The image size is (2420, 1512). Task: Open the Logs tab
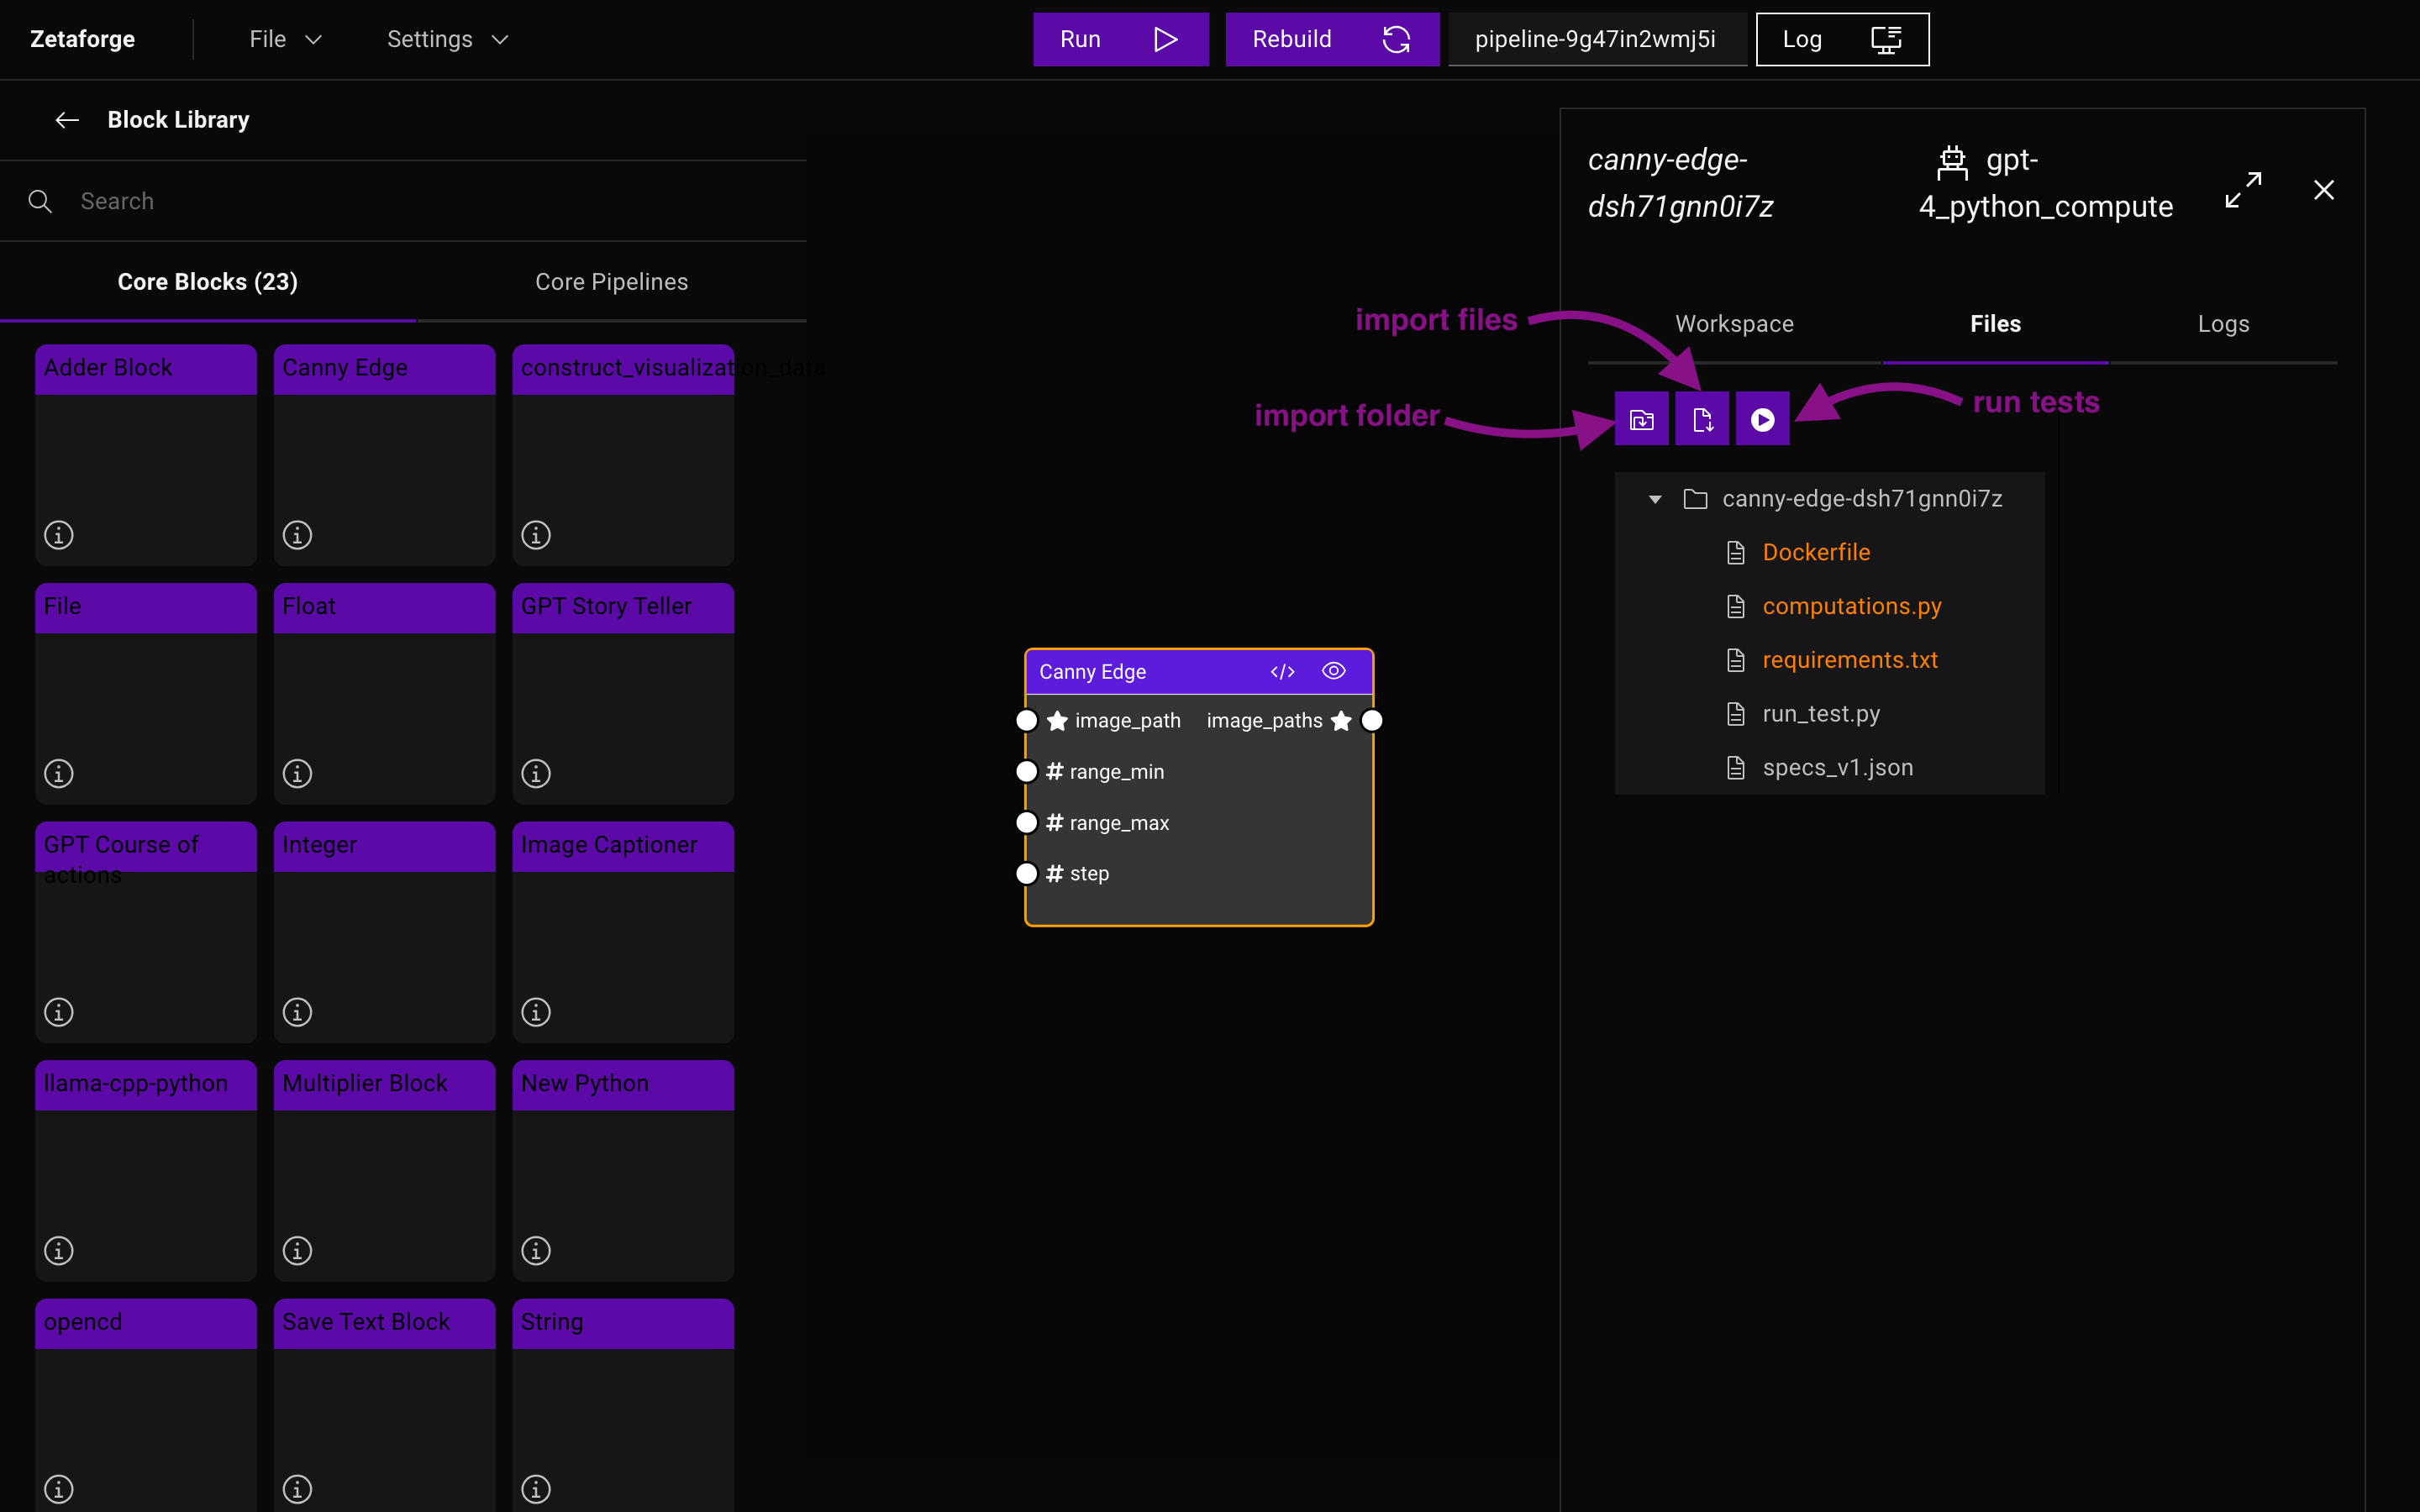[x=2223, y=324]
